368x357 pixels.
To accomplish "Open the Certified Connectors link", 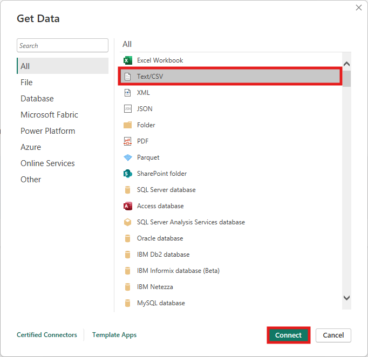I will point(47,335).
